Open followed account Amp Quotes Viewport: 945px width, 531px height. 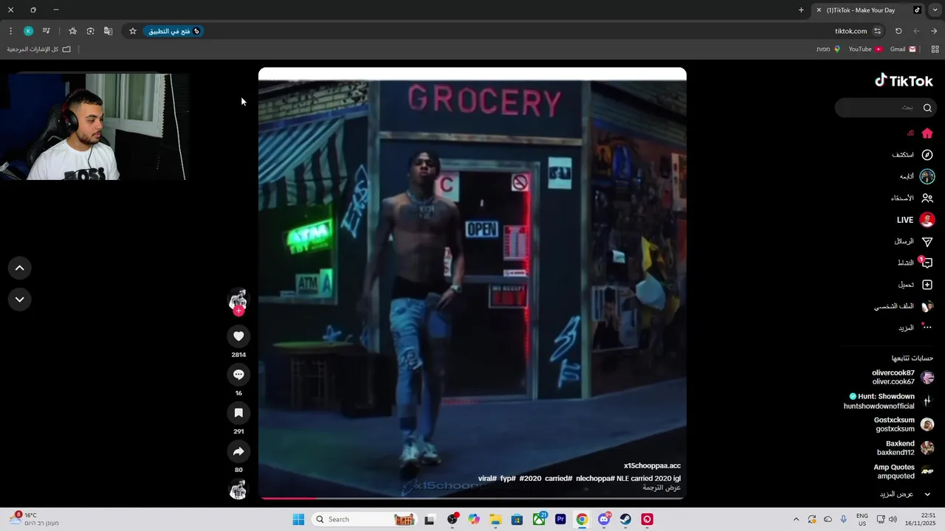pos(904,472)
